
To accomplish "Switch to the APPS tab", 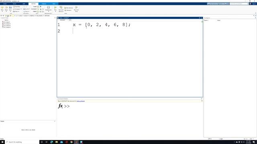I will pyautogui.click(x=24, y=4).
